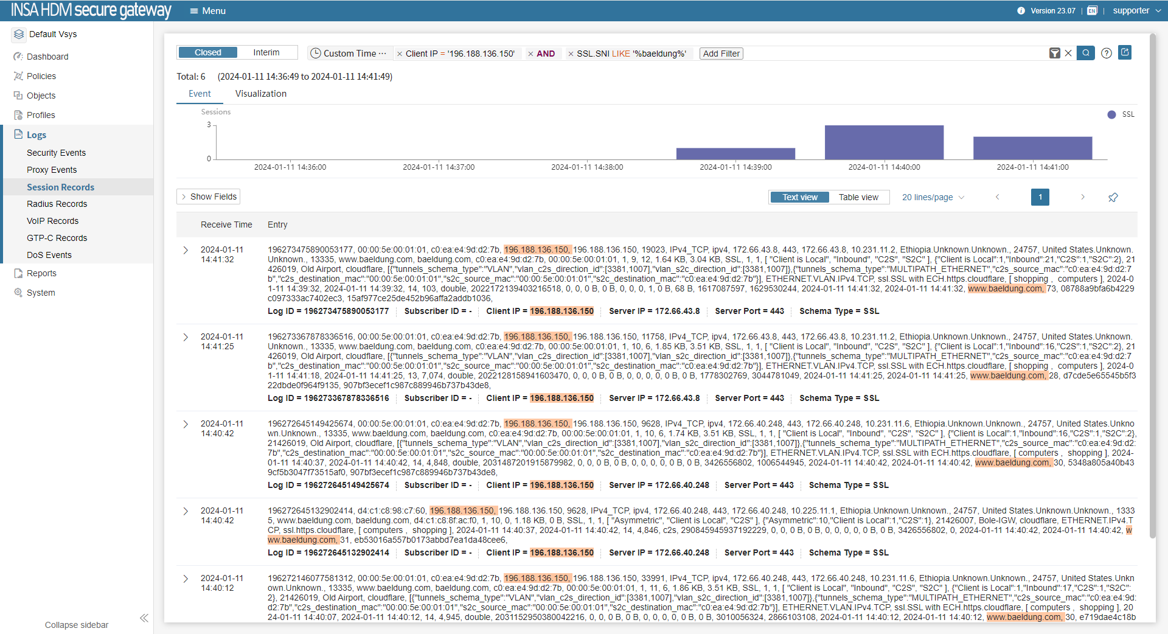
Task: Run the search with magnifier button
Action: point(1086,53)
